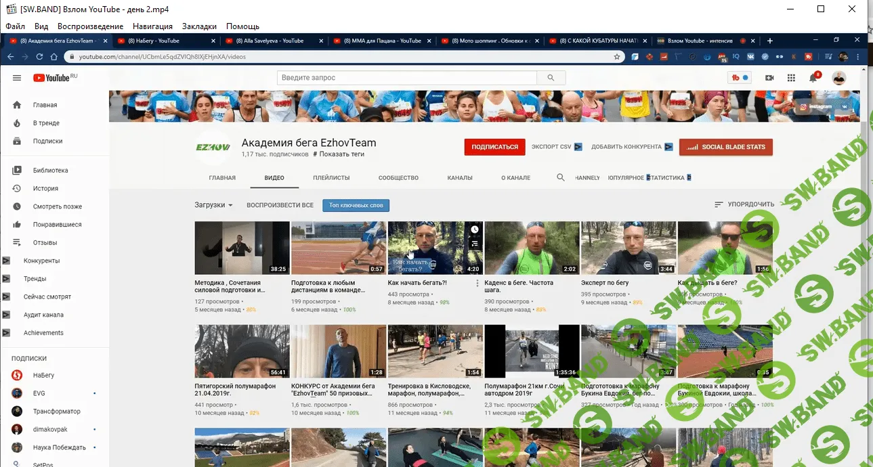Toggle the bookmark star in address bar

(616, 57)
